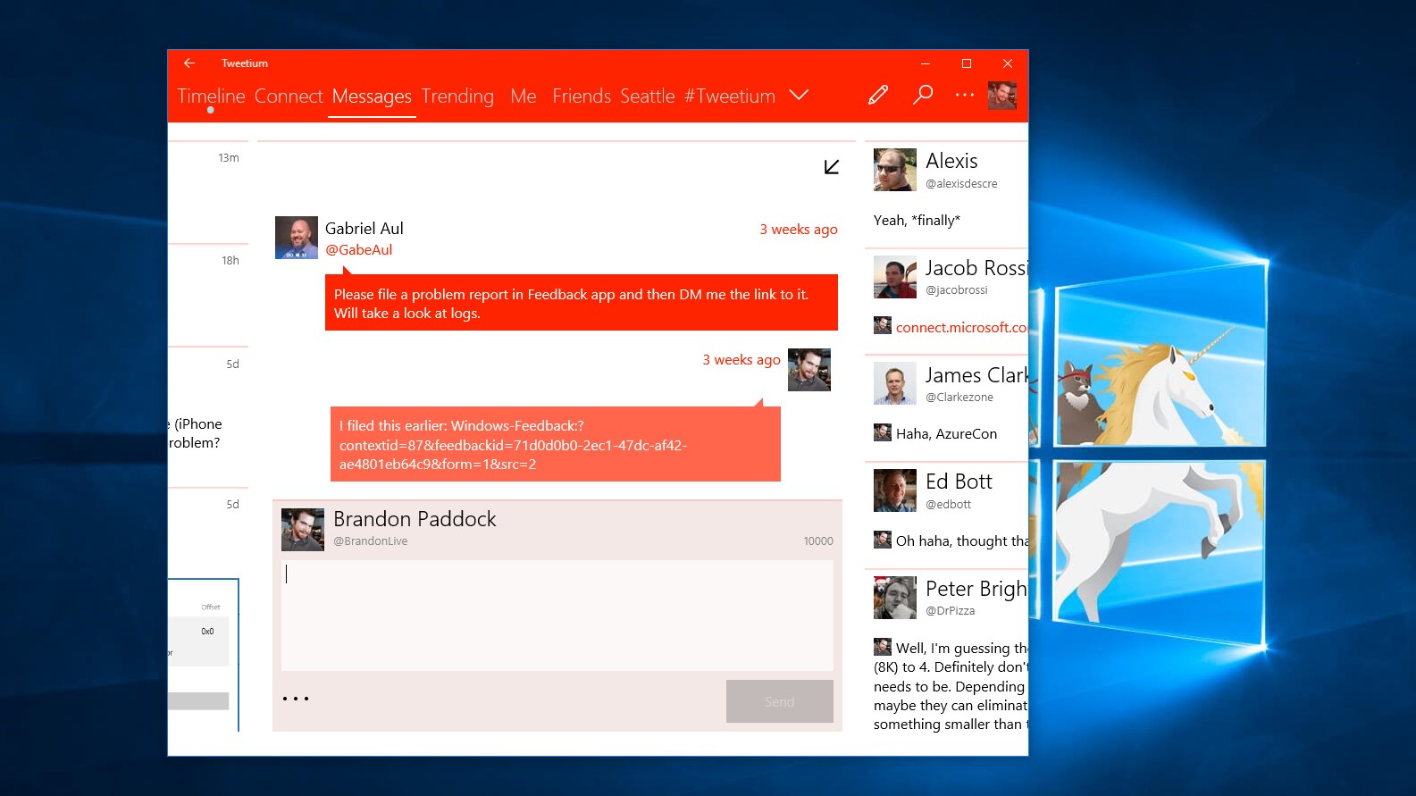Open the Alexis conversation
Image resolution: width=1416 pixels, height=796 pixels.
click(x=947, y=189)
